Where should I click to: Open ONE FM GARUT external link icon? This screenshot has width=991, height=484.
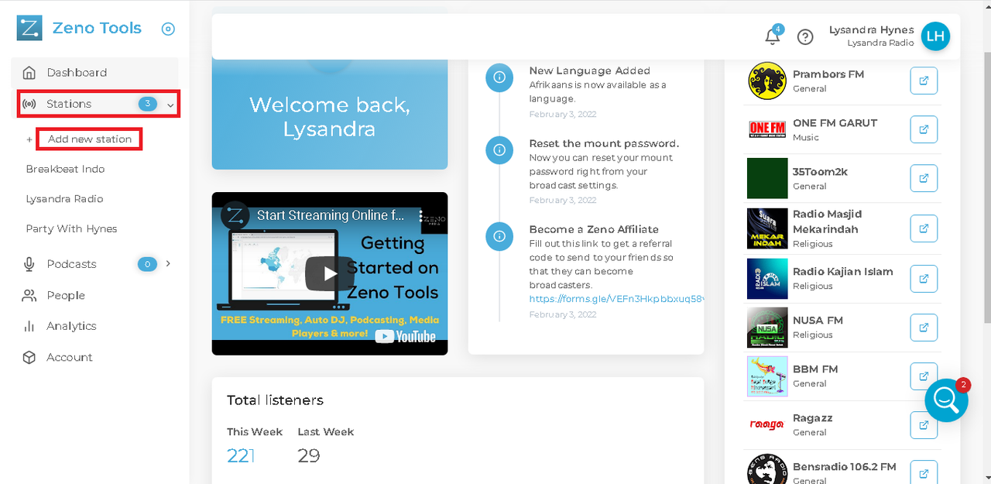[x=924, y=129]
